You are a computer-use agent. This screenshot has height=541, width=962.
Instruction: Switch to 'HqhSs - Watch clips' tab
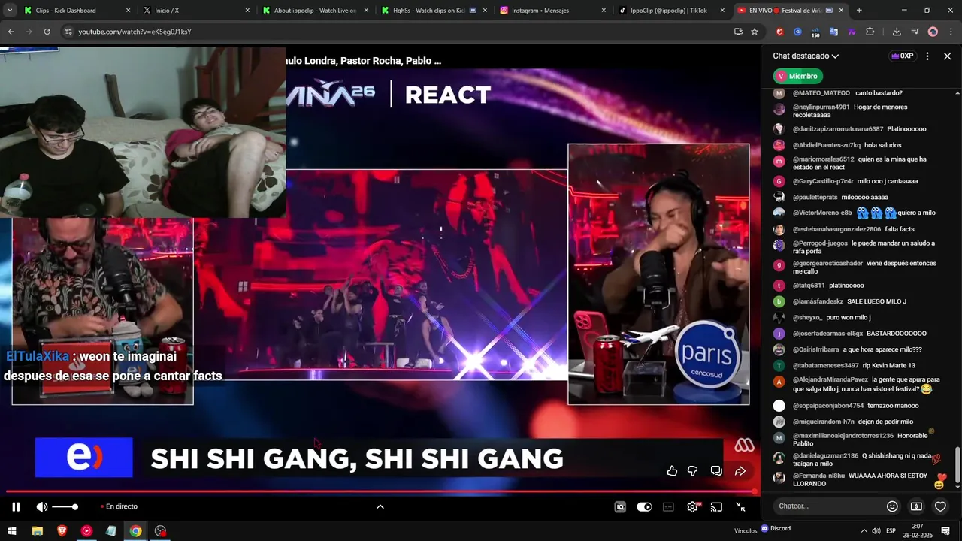pyautogui.click(x=432, y=11)
